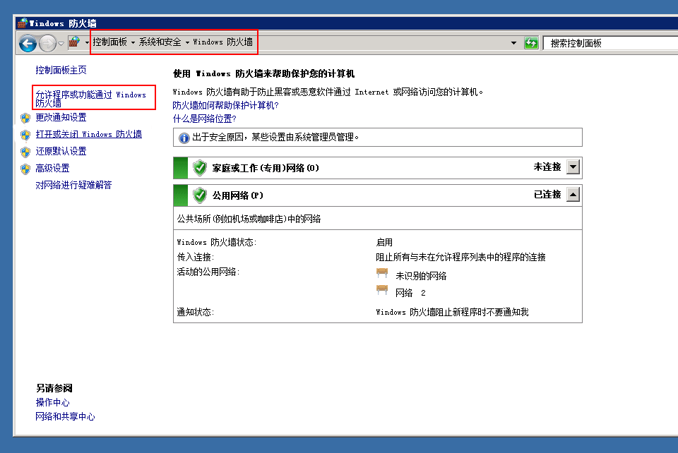Collapse the 公用网络 section arrow
678x453 pixels.
pyautogui.click(x=573, y=195)
